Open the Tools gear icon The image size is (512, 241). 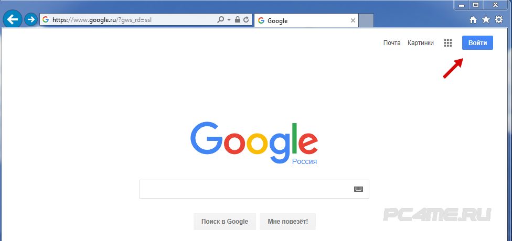click(x=499, y=20)
